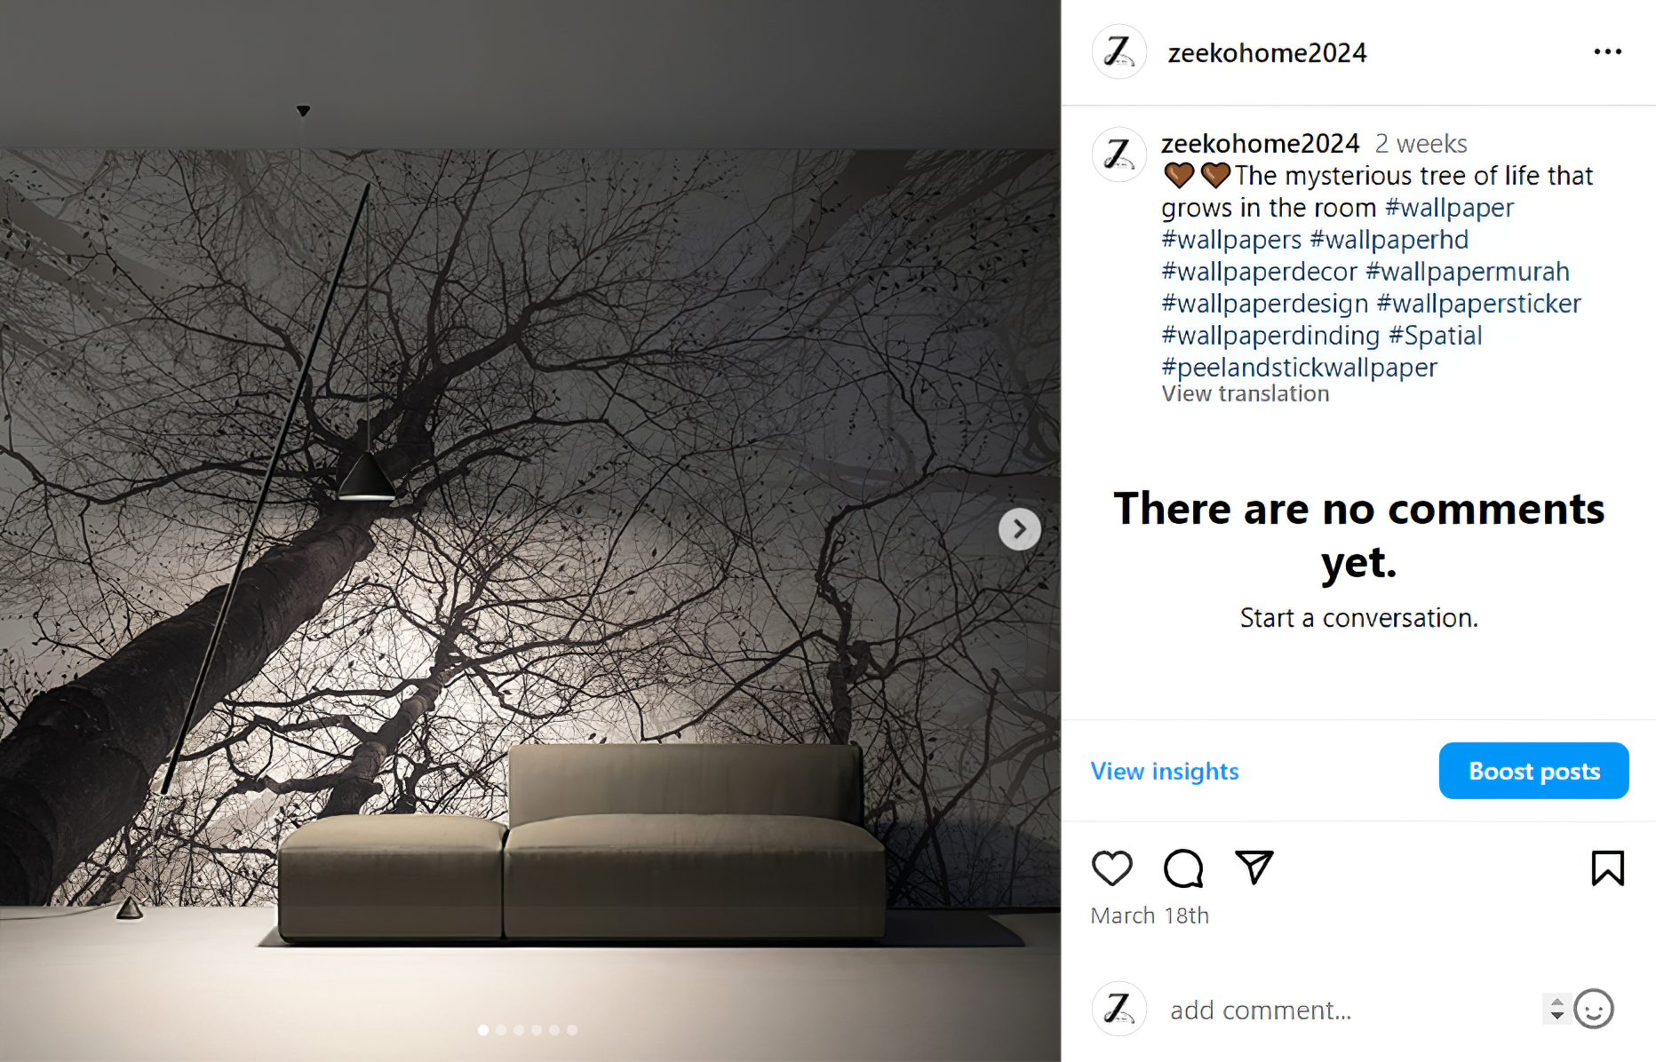Focus the add comment input field
The image size is (1656, 1062).
[1350, 1010]
